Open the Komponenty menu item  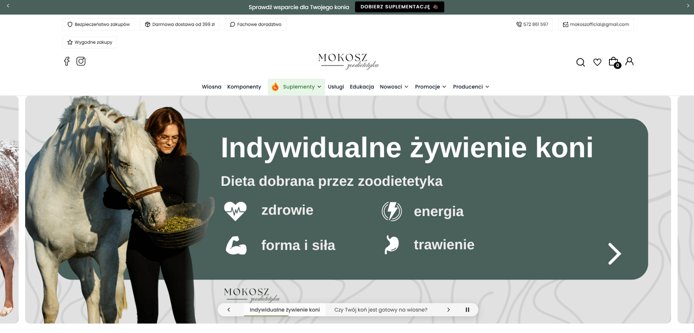tap(244, 87)
